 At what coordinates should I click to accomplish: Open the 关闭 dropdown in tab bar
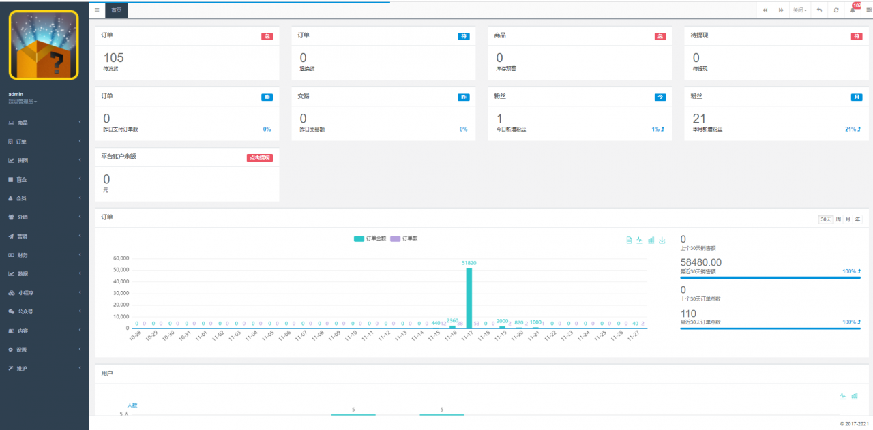coord(799,10)
